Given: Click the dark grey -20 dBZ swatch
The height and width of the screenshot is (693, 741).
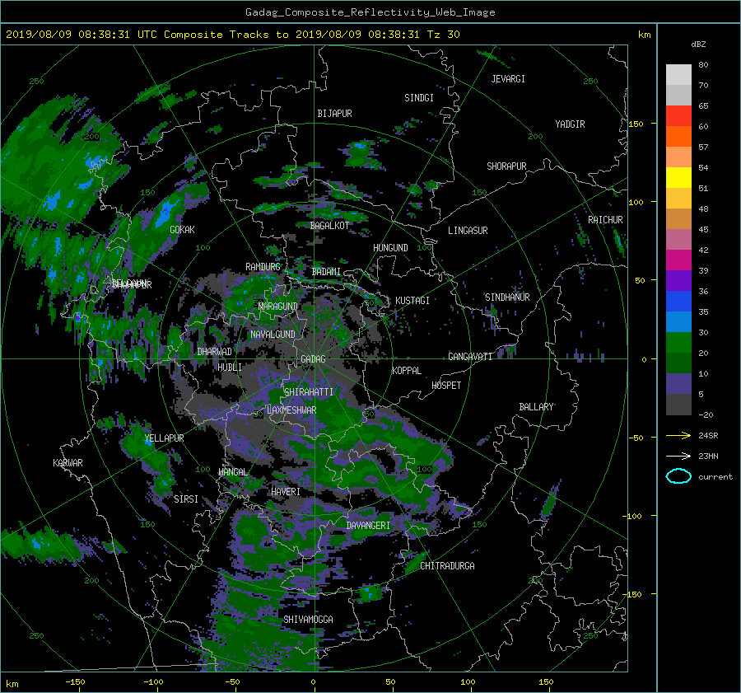Looking at the screenshot, I should pos(678,404).
